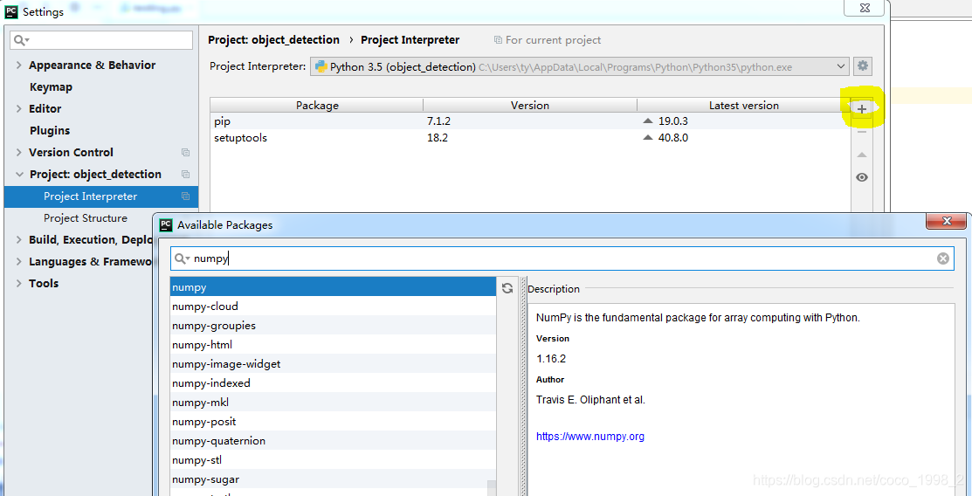Expand the Tools settings group
This screenshot has height=496, width=972.
[x=18, y=283]
